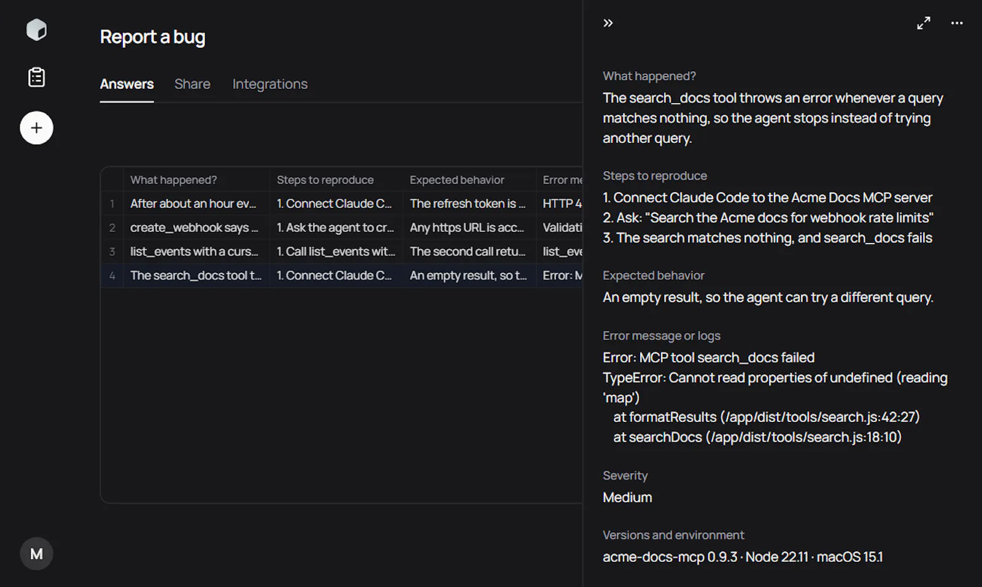Click the 'acme-docs-mcp 0.9.3' version text
The width and height of the screenshot is (982, 587).
[670, 557]
